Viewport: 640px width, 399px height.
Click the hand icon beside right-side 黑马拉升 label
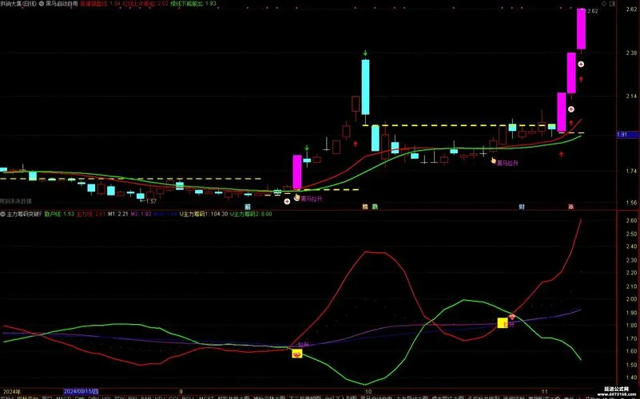point(494,161)
